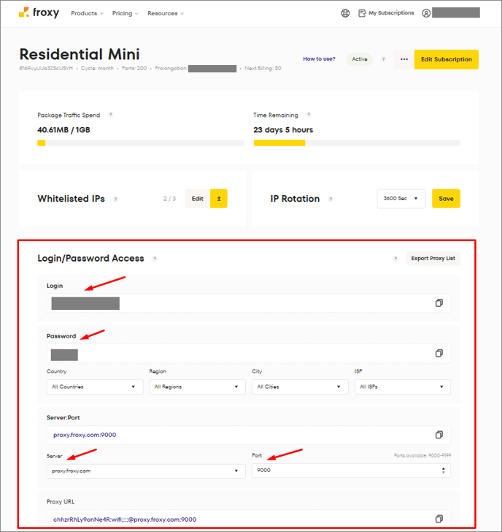This screenshot has width=502, height=532.
Task: Click the "Next Billing: $0" detail
Action: [x=263, y=68]
